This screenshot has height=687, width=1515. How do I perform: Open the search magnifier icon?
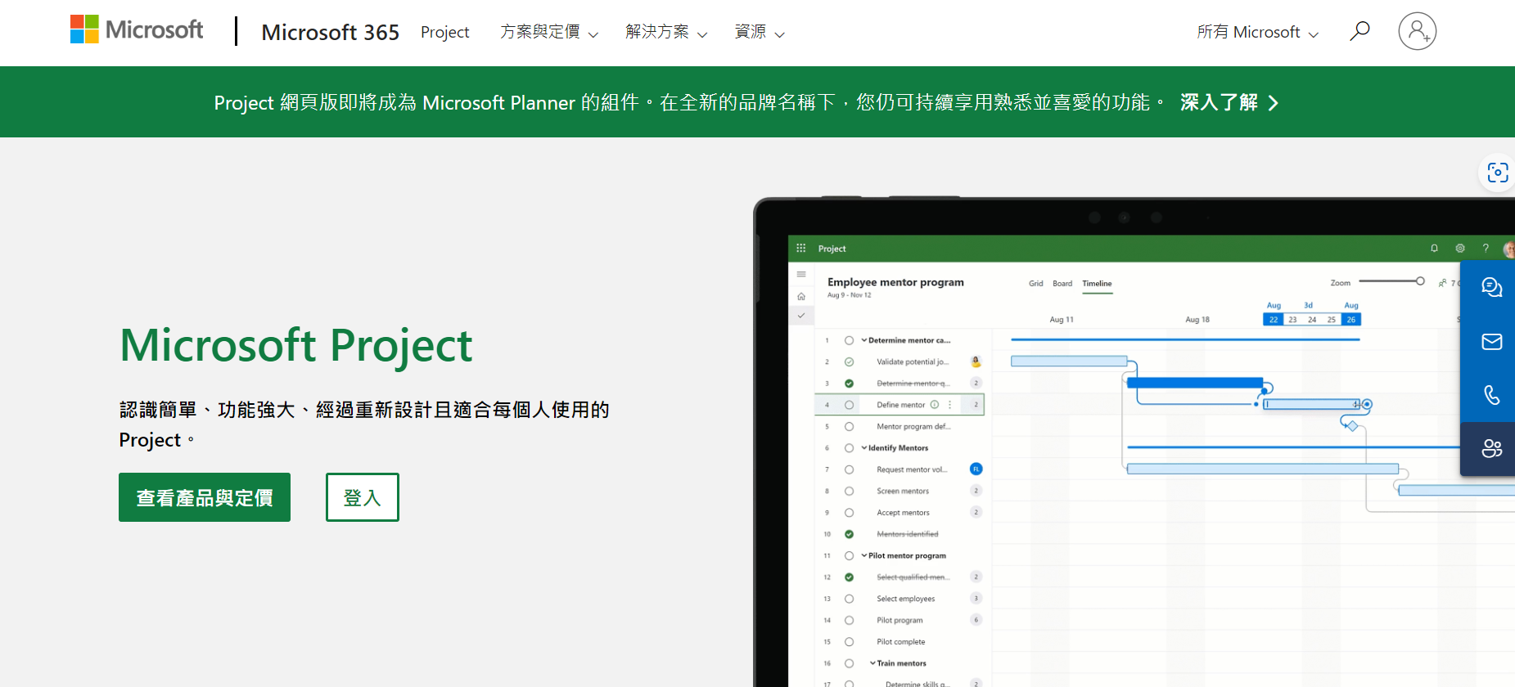[1359, 31]
